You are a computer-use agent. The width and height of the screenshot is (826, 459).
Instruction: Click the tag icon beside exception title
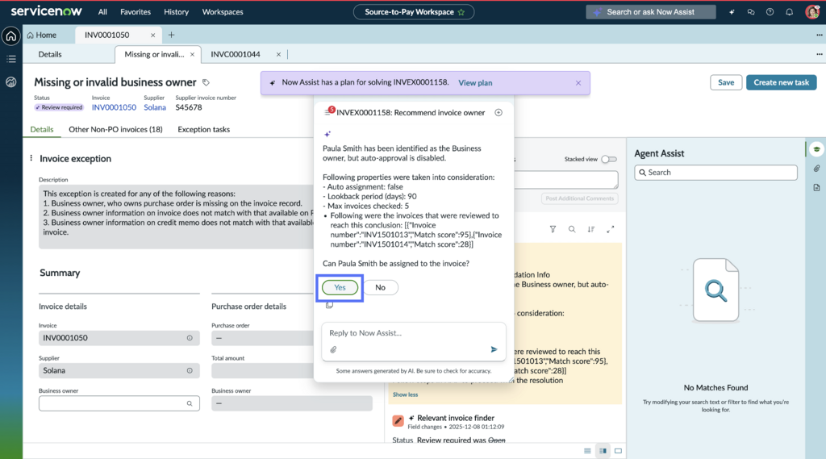(206, 82)
